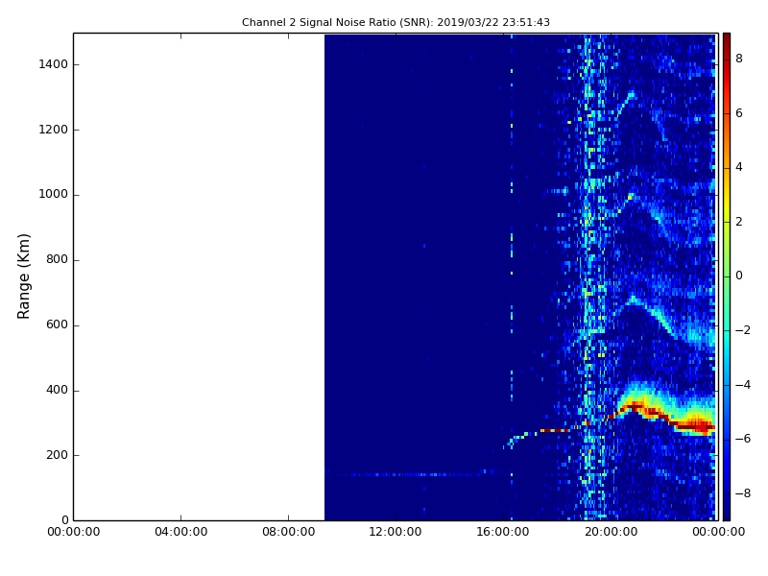
Task: Click the 600 range tick label
Action: click(57, 324)
